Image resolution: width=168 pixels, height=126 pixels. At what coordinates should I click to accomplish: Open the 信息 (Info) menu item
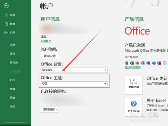(x=12, y=45)
